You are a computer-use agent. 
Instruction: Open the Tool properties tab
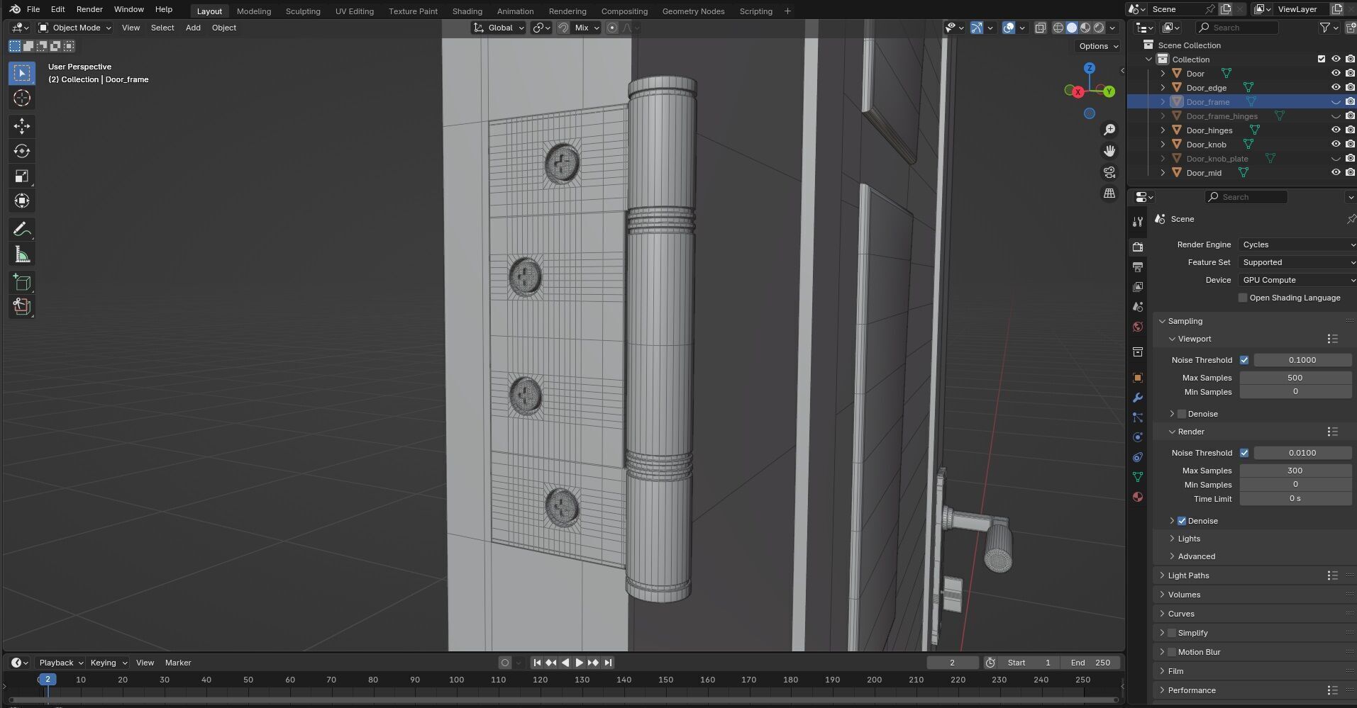[x=1138, y=222]
